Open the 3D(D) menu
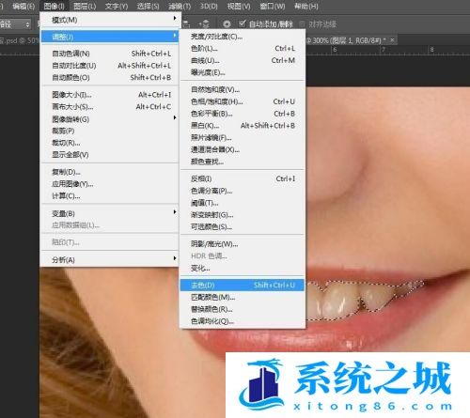Viewport: 470px width, 418px height. 209,7
